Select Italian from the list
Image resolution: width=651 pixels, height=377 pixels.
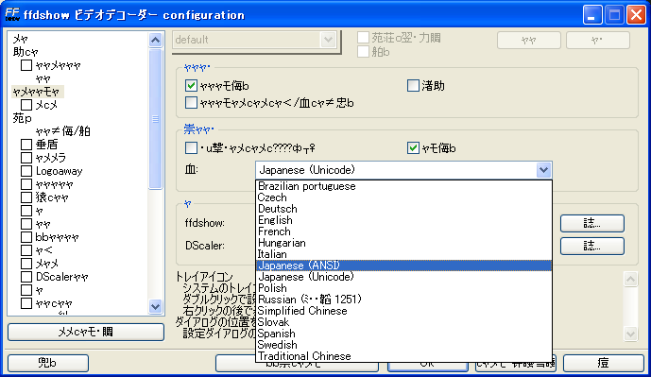coord(403,254)
